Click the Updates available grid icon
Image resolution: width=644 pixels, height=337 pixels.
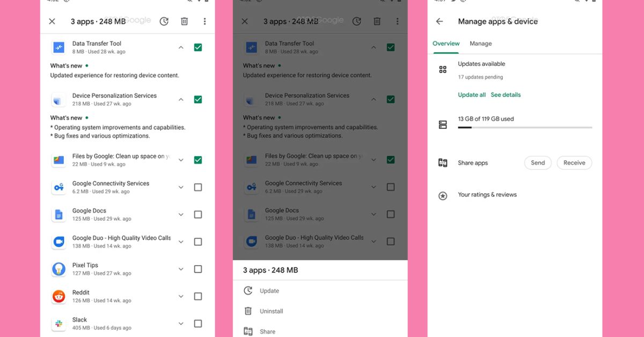[x=443, y=70]
